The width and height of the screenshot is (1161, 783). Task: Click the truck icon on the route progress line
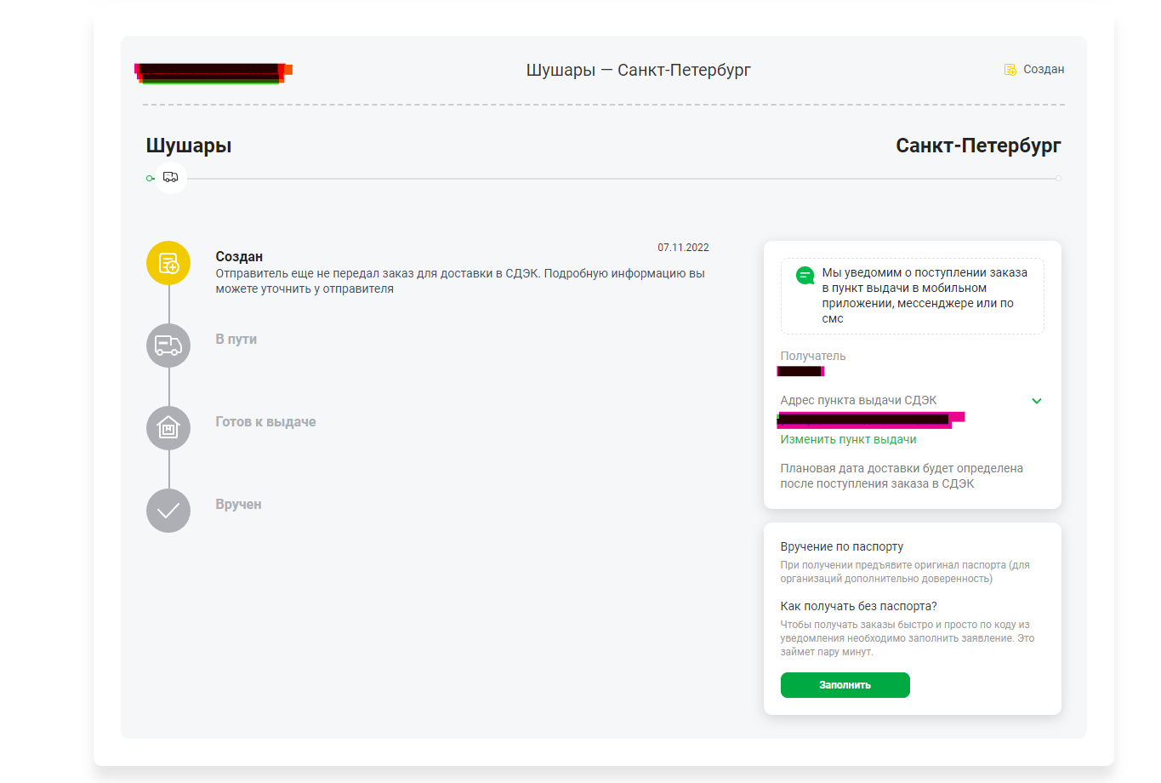(171, 178)
